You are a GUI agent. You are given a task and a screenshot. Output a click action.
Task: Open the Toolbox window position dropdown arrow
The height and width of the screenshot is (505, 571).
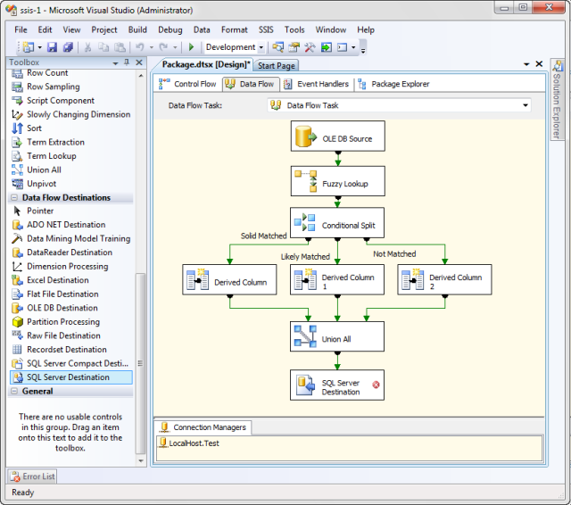pyautogui.click(x=116, y=63)
